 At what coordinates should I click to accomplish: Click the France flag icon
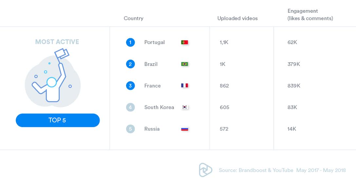pyautogui.click(x=185, y=86)
